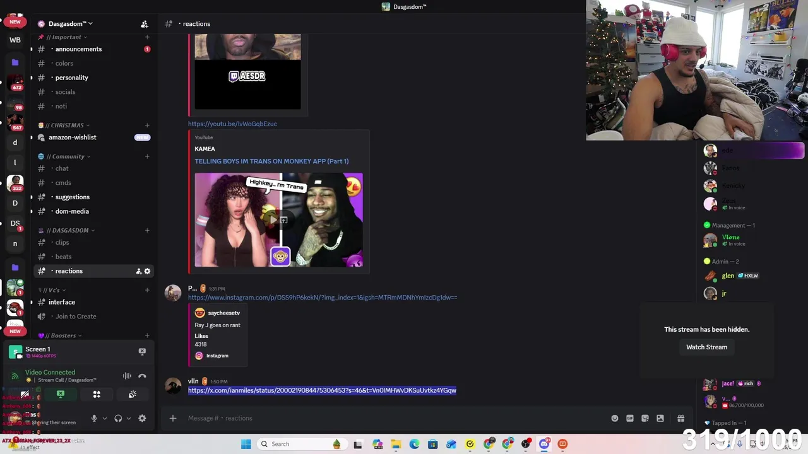Open Windows Start menu
Image resolution: width=808 pixels, height=454 pixels.
pyautogui.click(x=246, y=444)
